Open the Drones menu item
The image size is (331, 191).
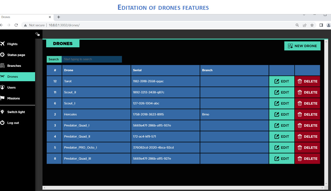point(13,77)
